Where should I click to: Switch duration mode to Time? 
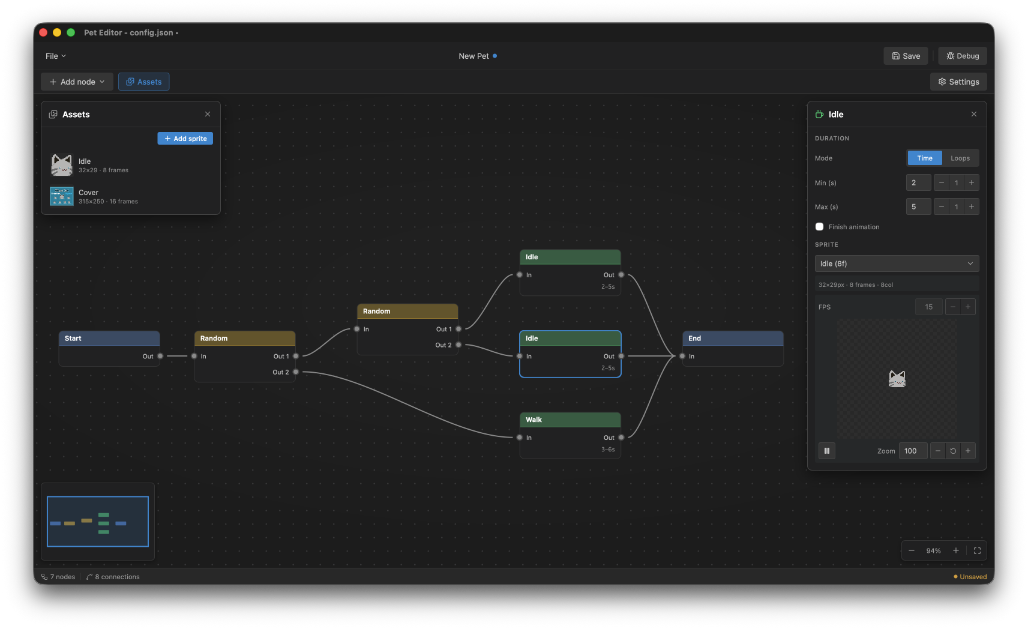924,158
